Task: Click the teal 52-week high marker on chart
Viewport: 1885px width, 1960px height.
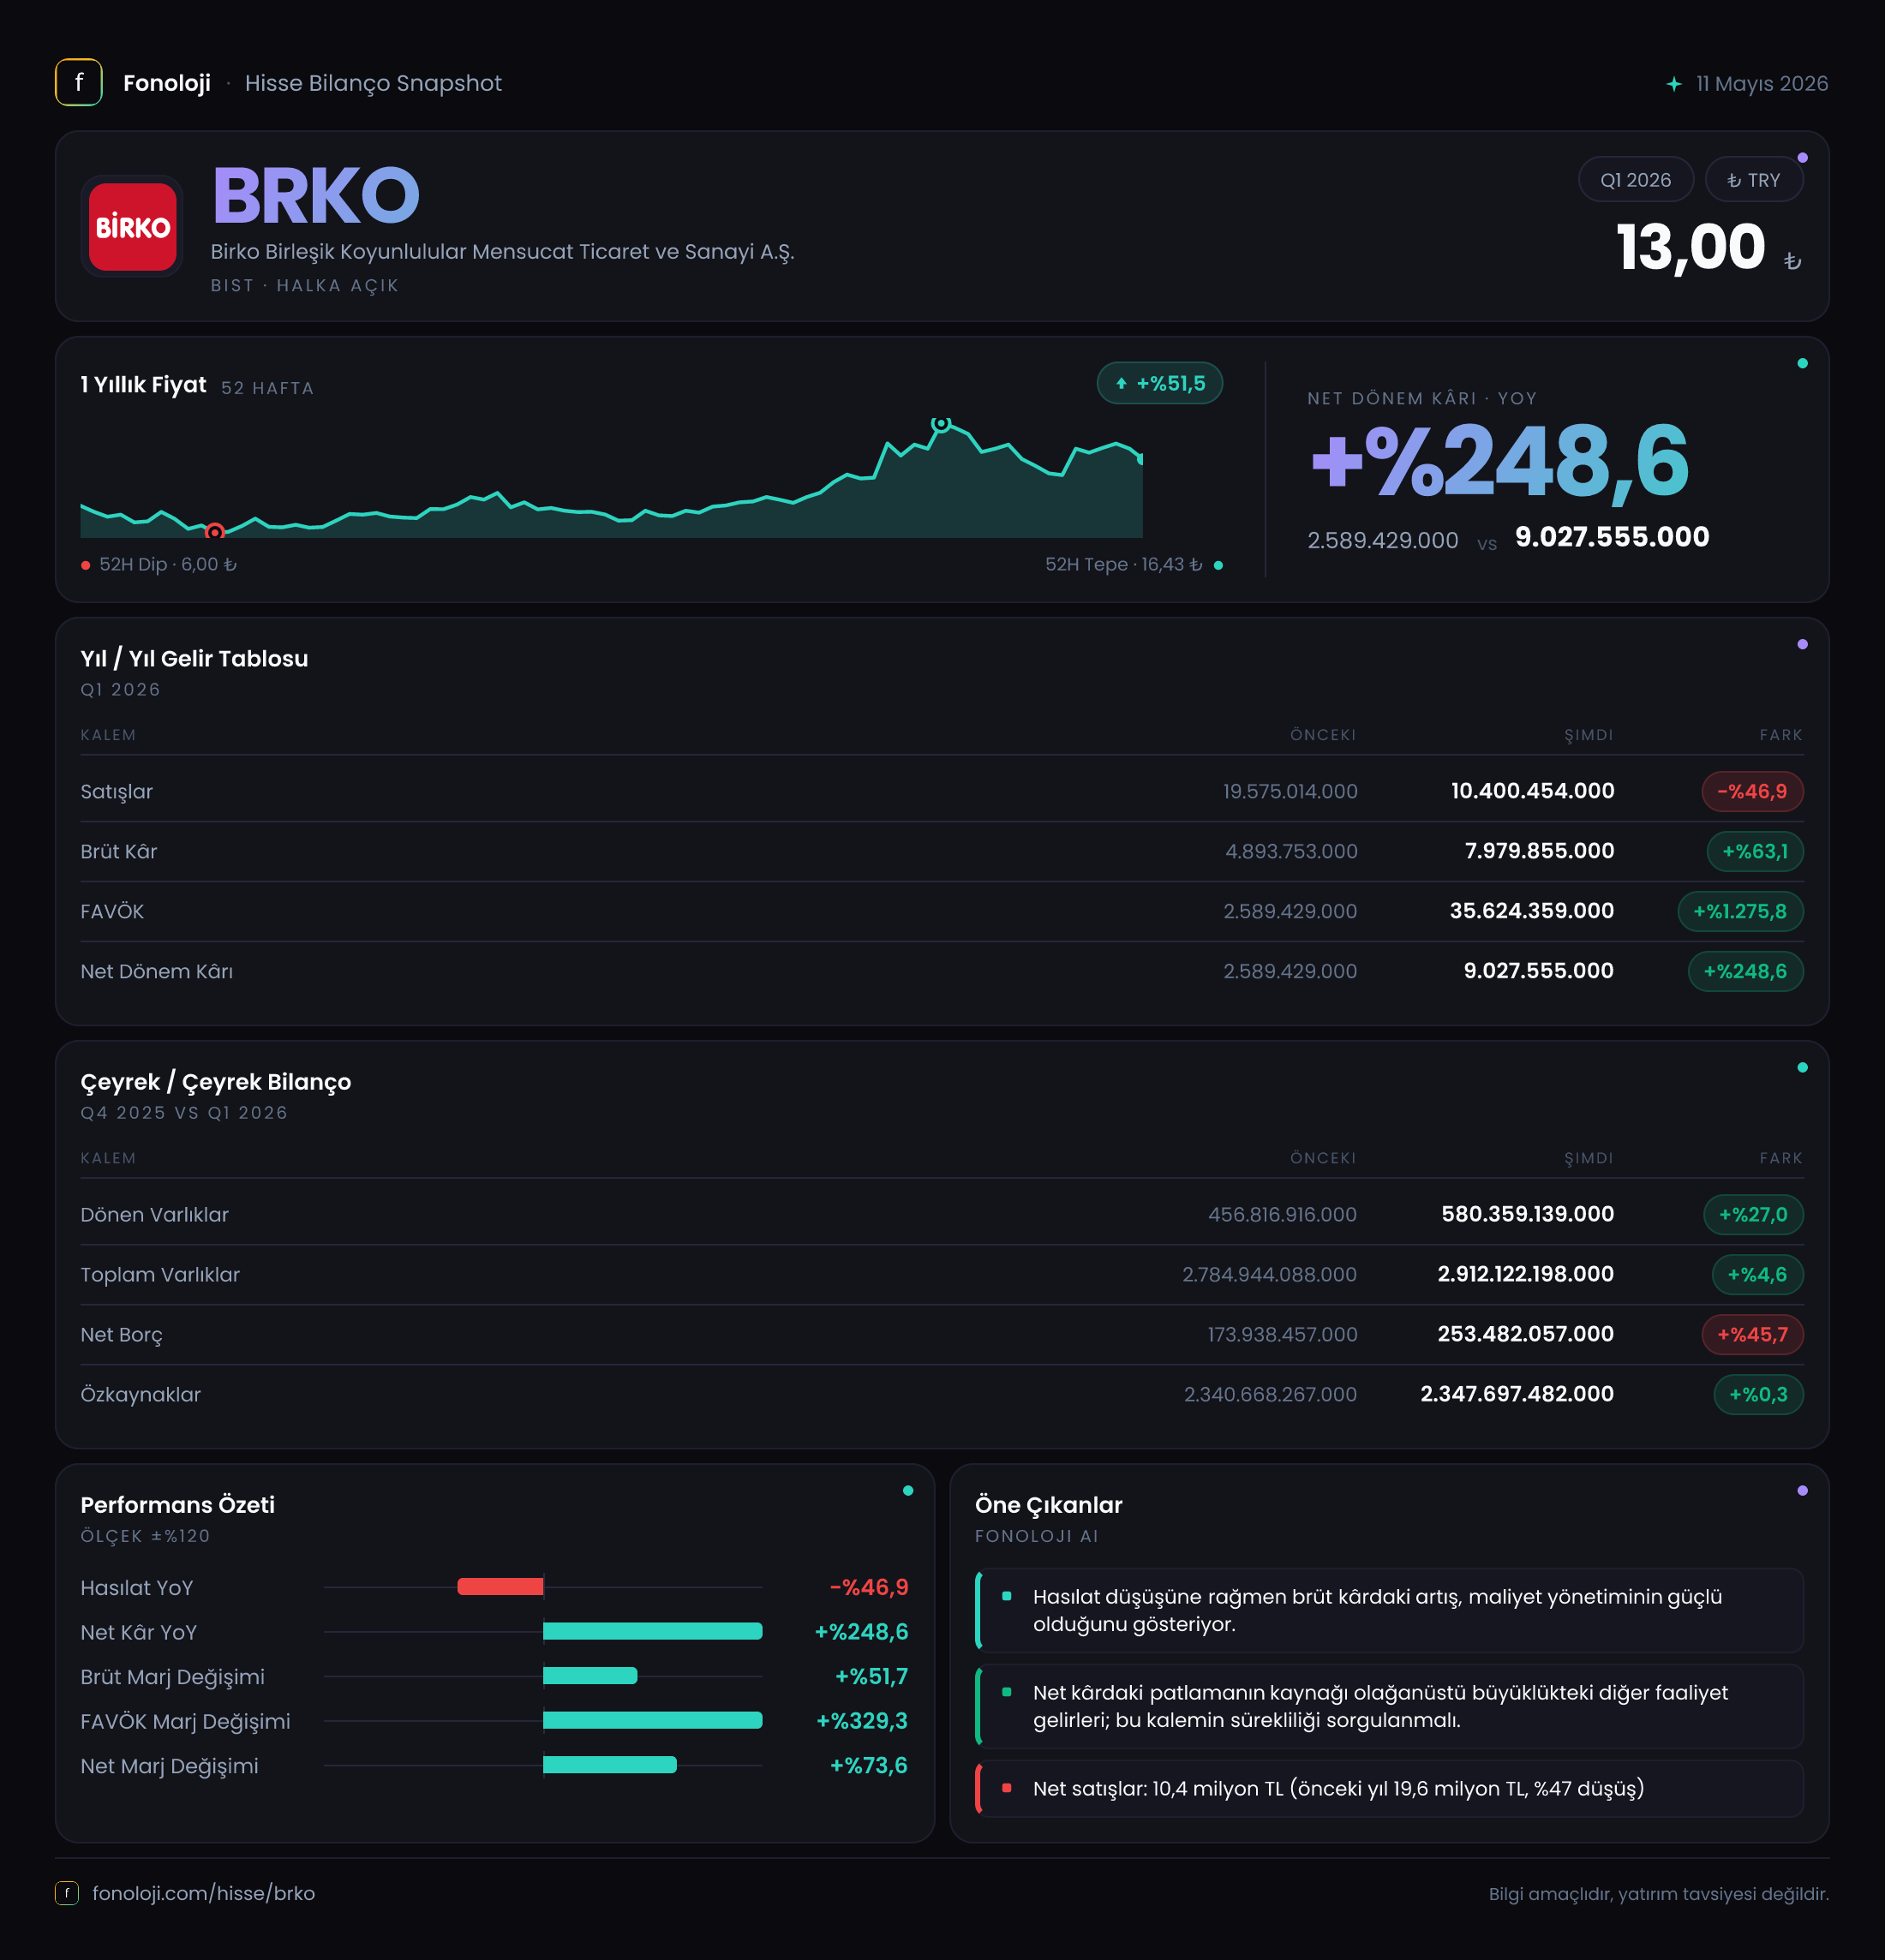Action: tap(940, 424)
